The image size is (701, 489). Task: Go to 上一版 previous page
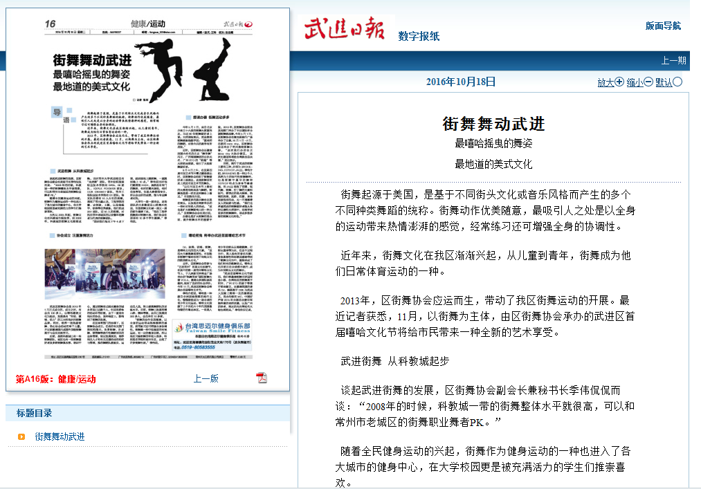(206, 378)
